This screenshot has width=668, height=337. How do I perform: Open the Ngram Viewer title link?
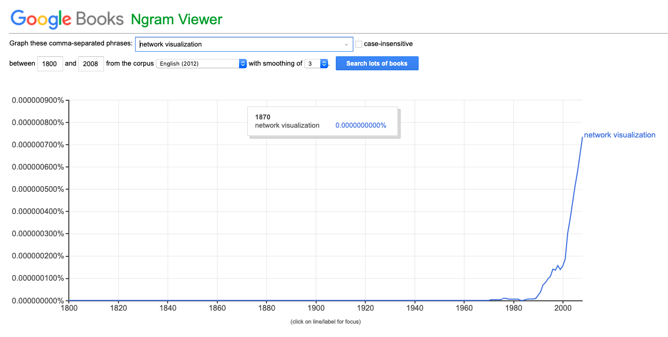176,19
